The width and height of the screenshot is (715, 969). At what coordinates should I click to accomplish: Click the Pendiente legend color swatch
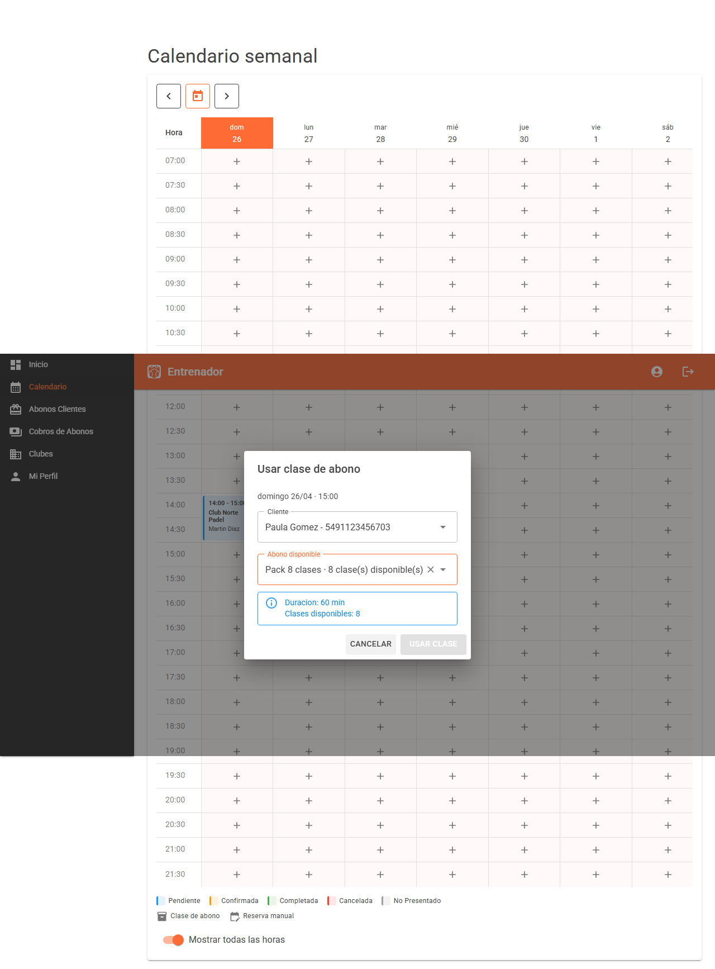tap(160, 901)
